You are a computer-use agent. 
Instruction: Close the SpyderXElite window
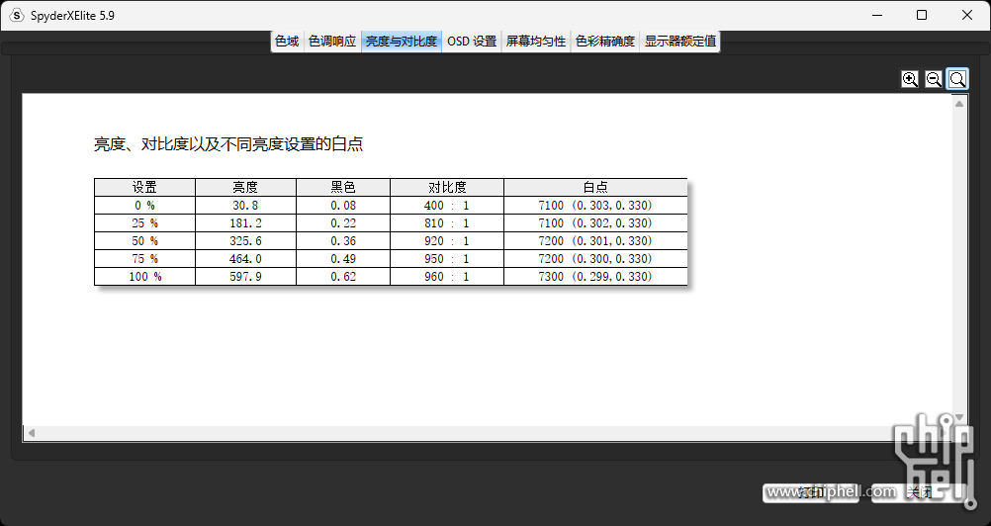pyautogui.click(x=967, y=15)
